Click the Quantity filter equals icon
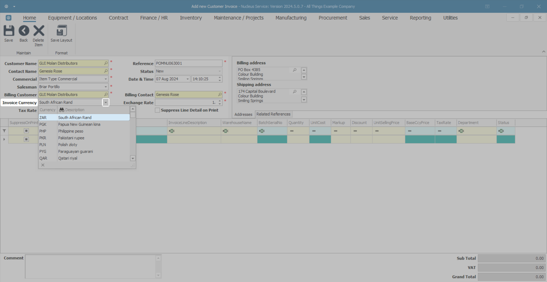Viewport: 547px width, 282px height. tap(292, 131)
